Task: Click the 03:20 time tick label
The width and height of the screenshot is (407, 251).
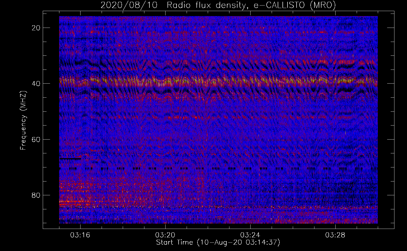Action: (165, 235)
